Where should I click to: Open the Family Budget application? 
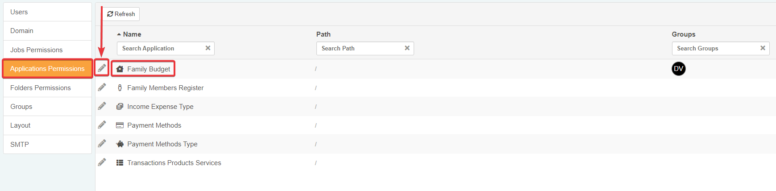149,69
